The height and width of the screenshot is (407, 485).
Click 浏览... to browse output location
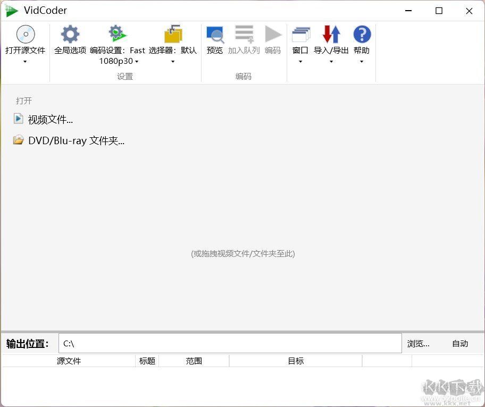(419, 343)
